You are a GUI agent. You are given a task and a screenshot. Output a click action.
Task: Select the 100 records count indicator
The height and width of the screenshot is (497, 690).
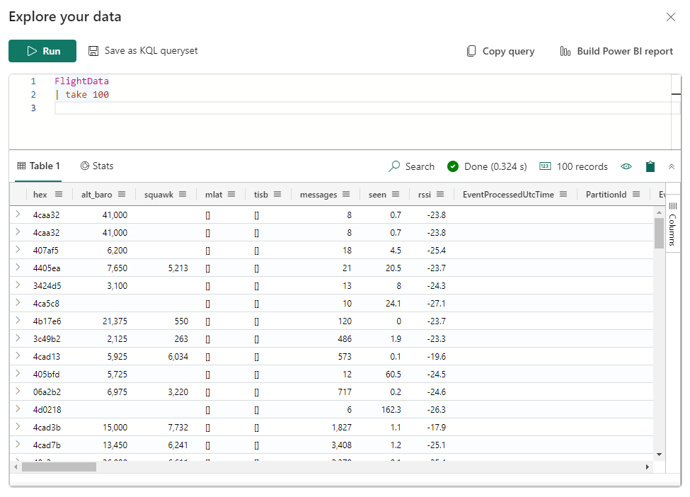tap(573, 166)
